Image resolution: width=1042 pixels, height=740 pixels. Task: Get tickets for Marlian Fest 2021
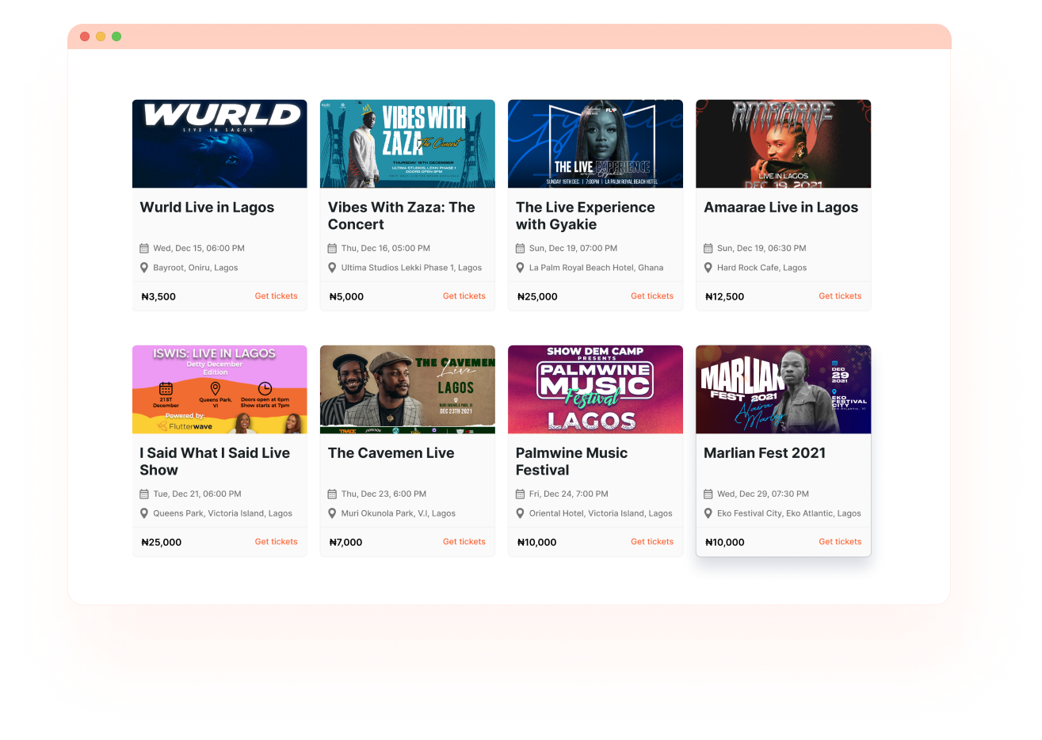(x=839, y=542)
